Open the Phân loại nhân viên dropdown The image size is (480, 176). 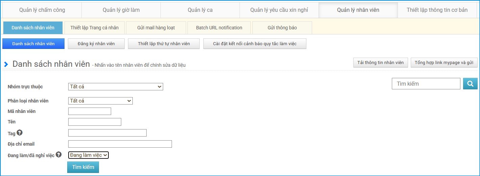(100, 101)
